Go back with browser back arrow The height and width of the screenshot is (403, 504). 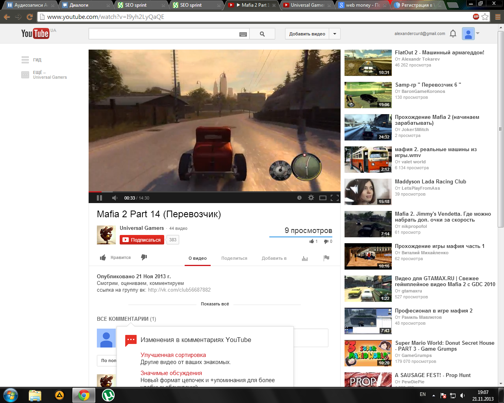[x=7, y=17]
